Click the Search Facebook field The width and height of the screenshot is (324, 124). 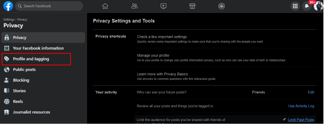click(x=49, y=6)
